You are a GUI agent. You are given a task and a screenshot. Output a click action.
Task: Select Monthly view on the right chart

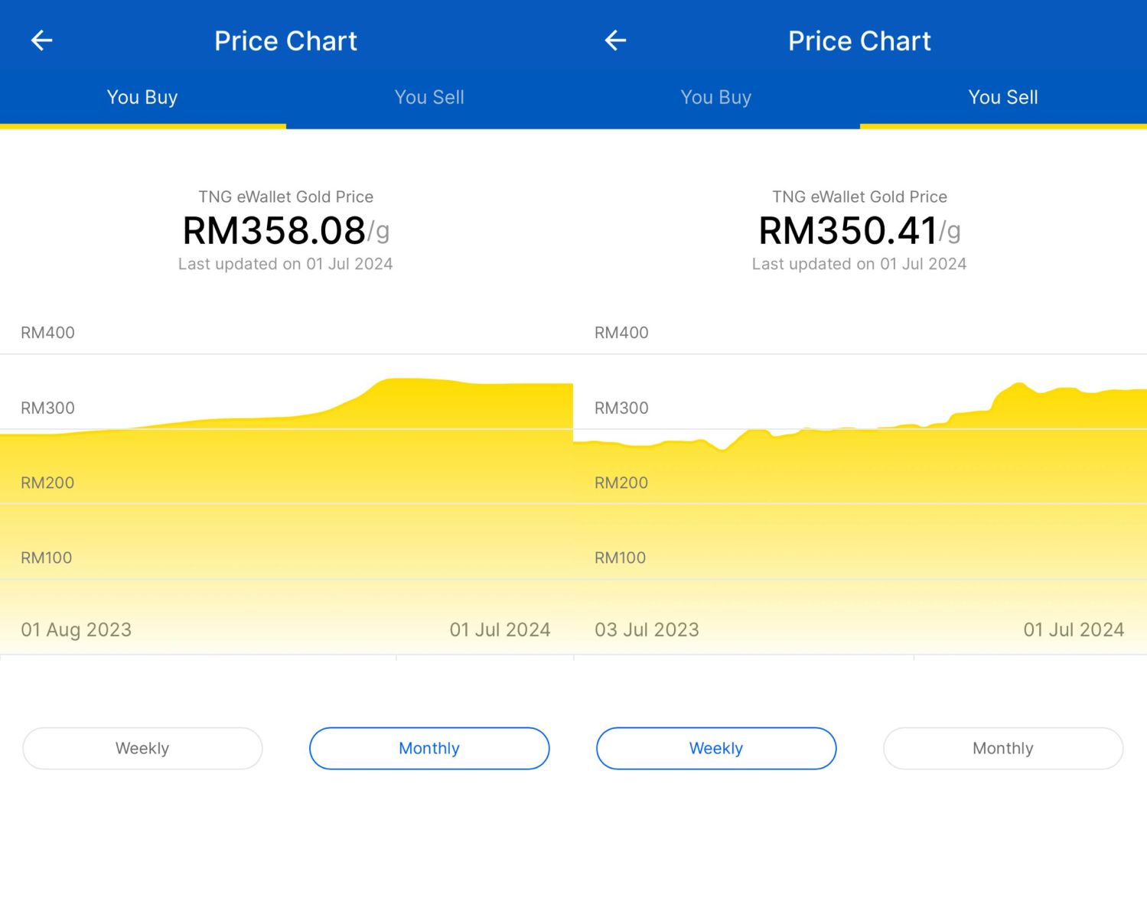[x=1003, y=748]
